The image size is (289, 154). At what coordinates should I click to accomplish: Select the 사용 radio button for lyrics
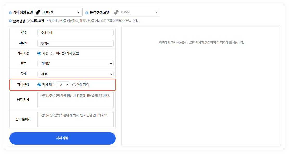[x=39, y=53]
